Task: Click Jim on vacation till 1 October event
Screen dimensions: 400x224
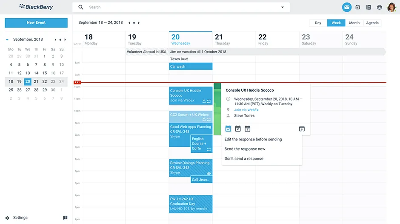Action: [277, 52]
